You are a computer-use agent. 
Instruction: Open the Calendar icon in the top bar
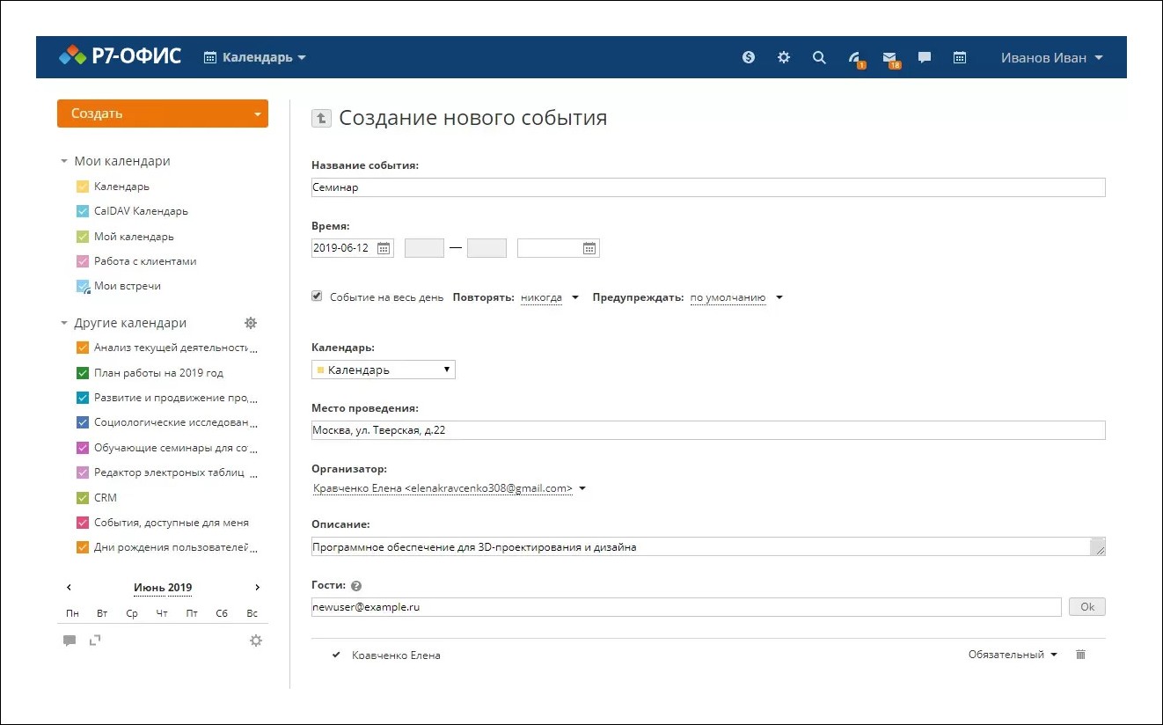coord(959,56)
